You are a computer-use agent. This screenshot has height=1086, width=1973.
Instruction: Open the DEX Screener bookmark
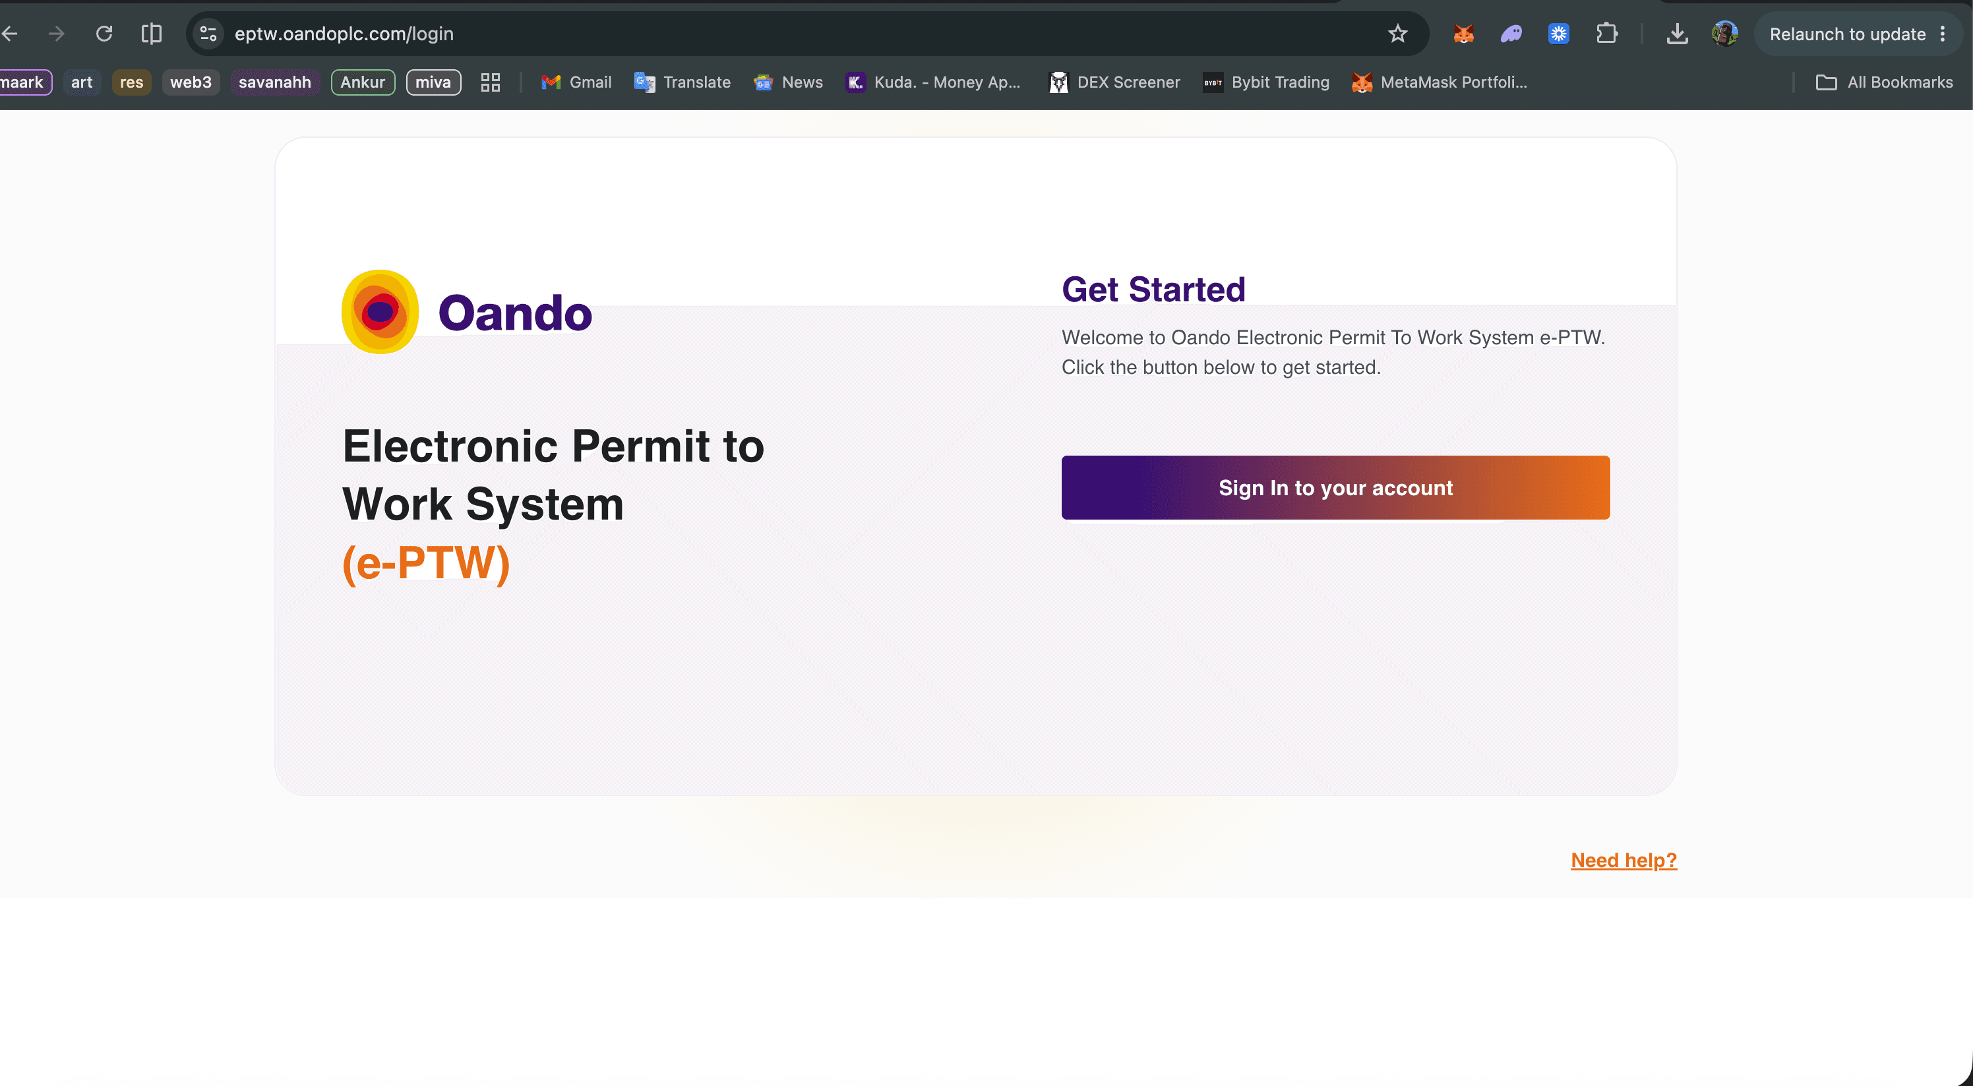[x=1114, y=82]
